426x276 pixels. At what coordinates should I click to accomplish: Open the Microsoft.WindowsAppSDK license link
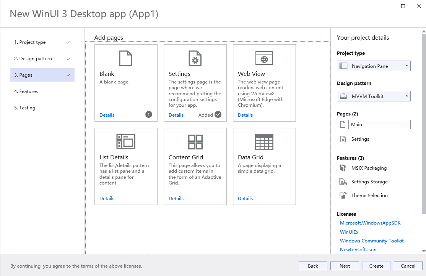[x=370, y=223]
